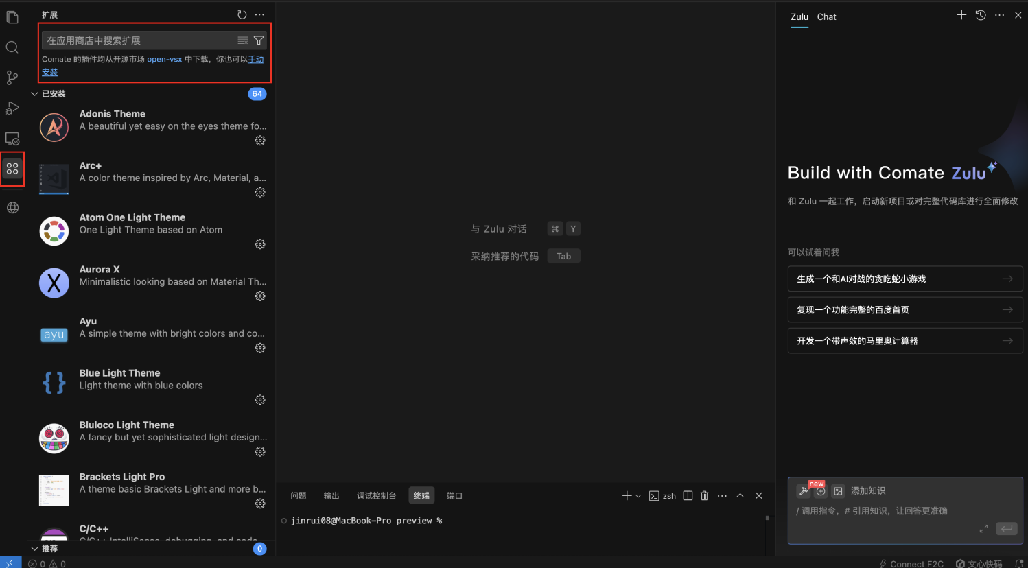
Task: Expand the chat input box with arrows icon
Action: pyautogui.click(x=983, y=528)
